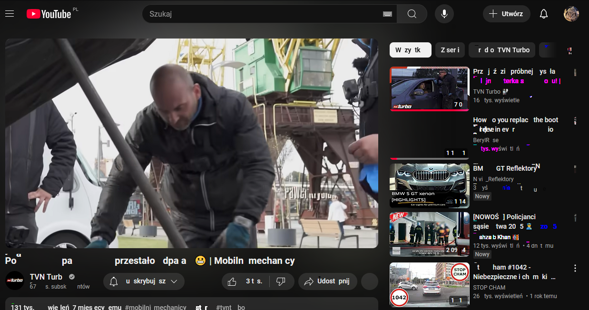The image size is (589, 310).
Task: Like the video with thumbs-up
Action: pyautogui.click(x=245, y=281)
